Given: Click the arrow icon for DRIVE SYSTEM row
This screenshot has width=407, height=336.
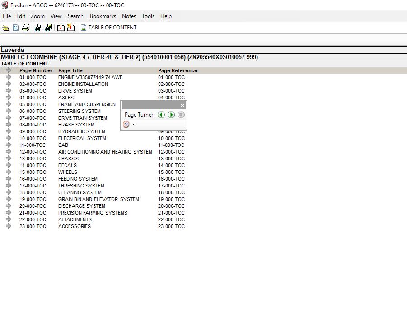Looking at the screenshot, I should 8,91.
